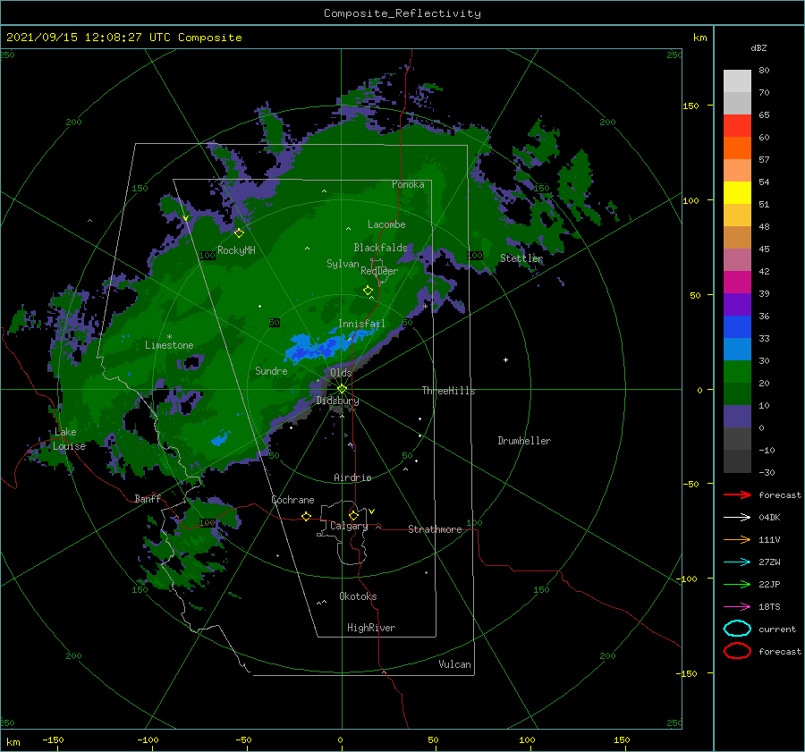Click the Strathmore town label
805x752 pixels.
pyautogui.click(x=435, y=529)
